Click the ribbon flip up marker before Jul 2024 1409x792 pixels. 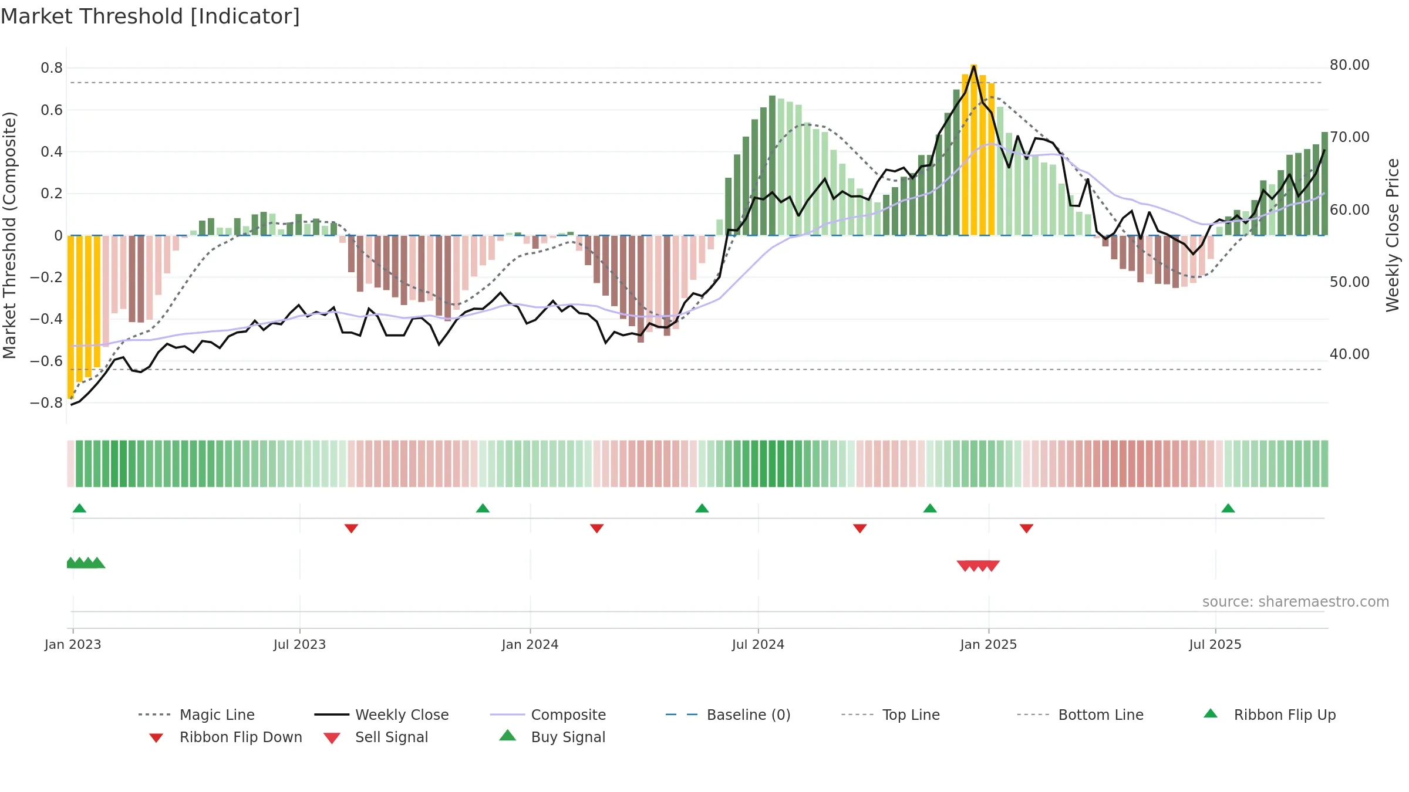pos(702,508)
